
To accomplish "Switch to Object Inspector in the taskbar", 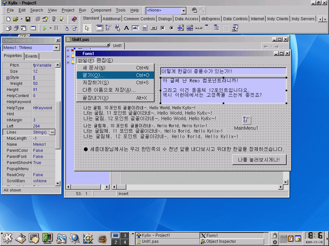I will 232,242.
